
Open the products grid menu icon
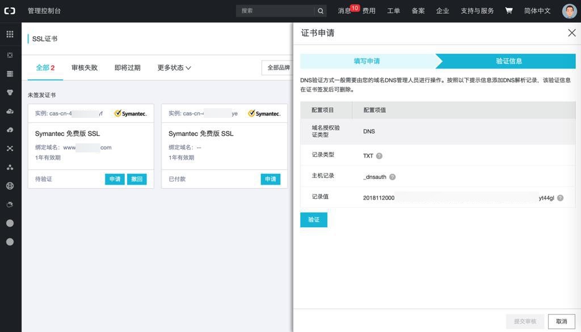(x=10, y=34)
